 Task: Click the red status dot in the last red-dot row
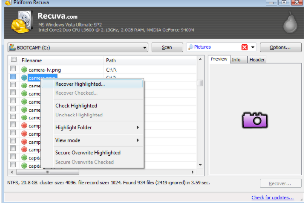coord(24,149)
